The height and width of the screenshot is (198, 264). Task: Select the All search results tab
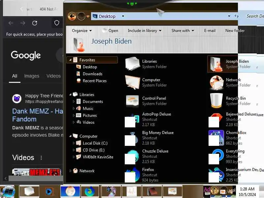point(15,76)
